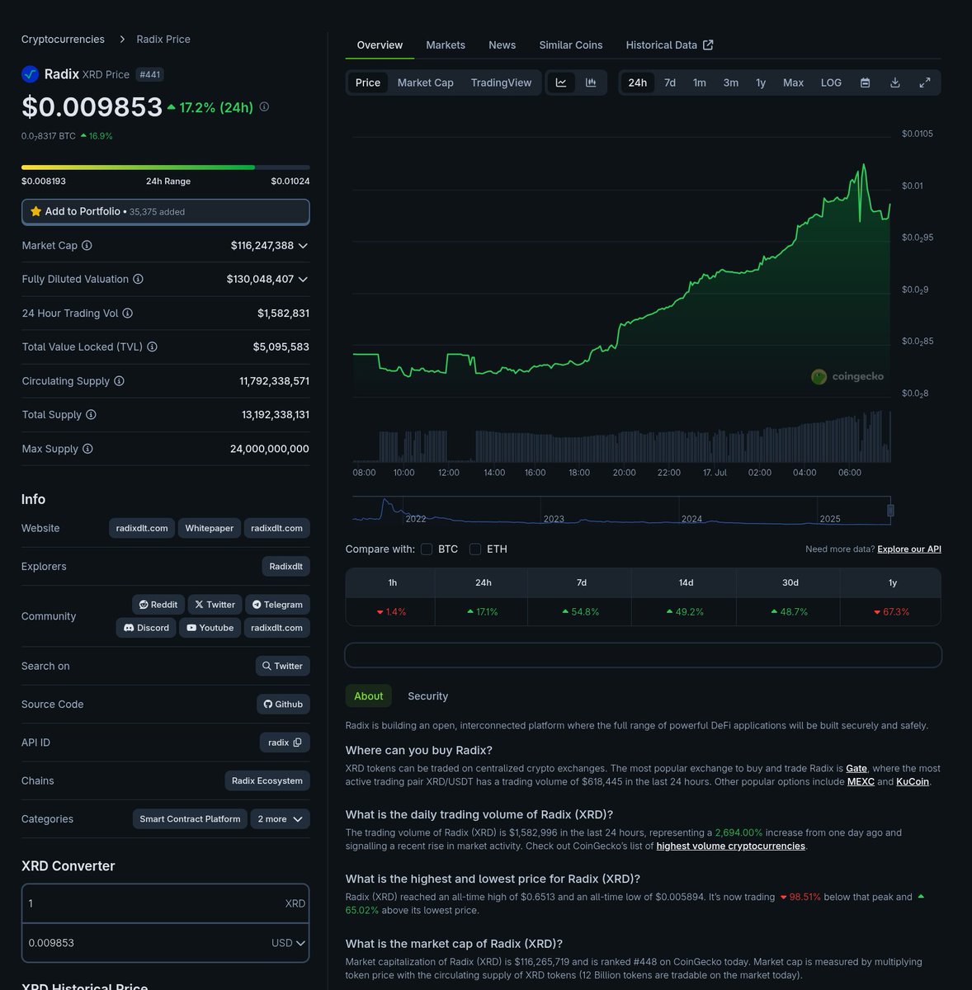Screen dimensions: 972x990
Task: Open the Youtube community link
Action: coord(210,628)
